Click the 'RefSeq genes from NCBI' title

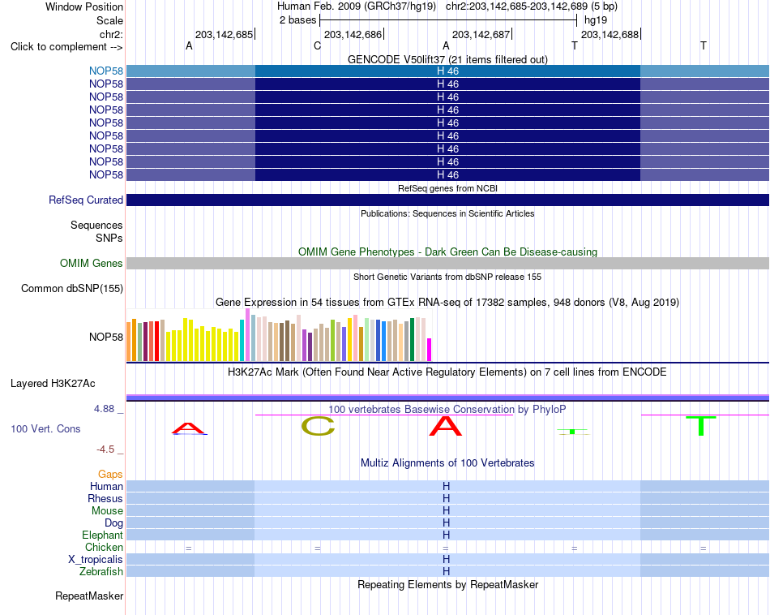pyautogui.click(x=447, y=188)
